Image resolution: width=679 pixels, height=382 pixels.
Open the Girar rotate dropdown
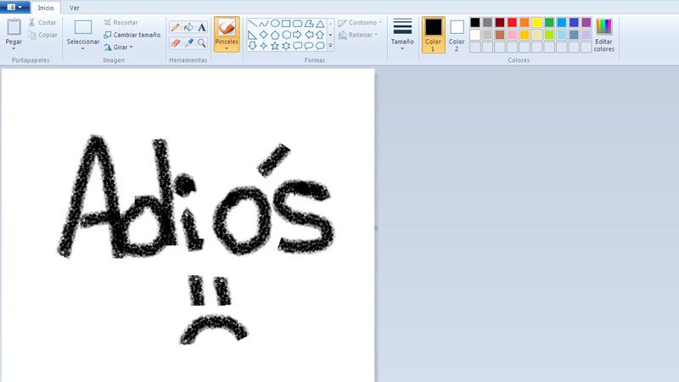pos(119,48)
